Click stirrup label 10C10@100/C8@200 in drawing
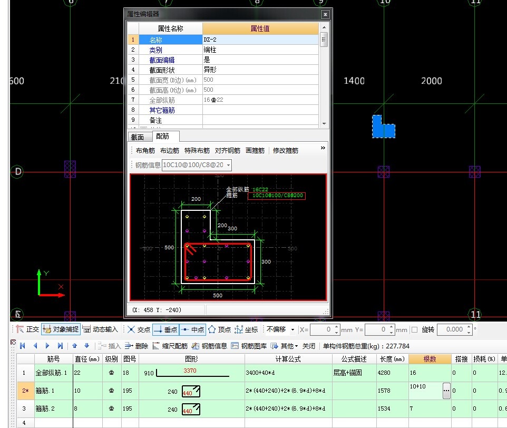 tap(277, 196)
